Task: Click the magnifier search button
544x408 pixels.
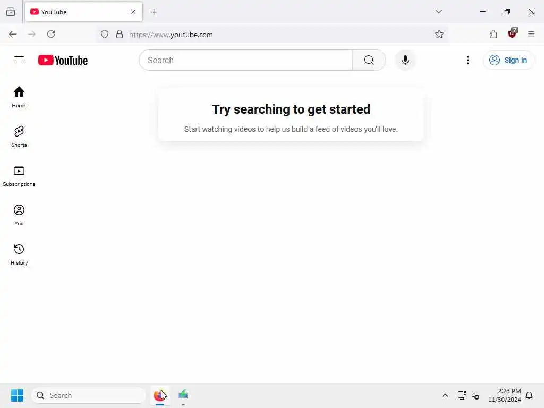Action: pos(369,60)
